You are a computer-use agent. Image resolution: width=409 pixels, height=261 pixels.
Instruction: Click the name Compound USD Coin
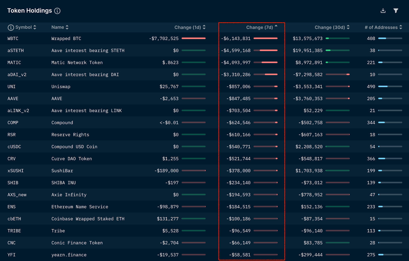point(74,146)
